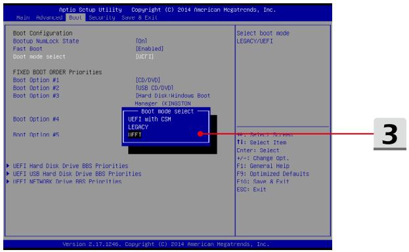
Task: Change [CD/DVD] boot option value
Action: (148, 80)
